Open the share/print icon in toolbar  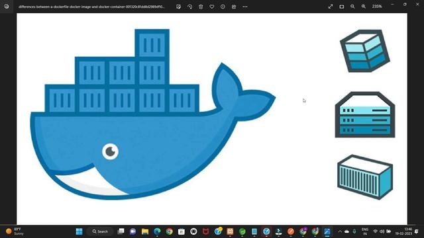click(234, 7)
